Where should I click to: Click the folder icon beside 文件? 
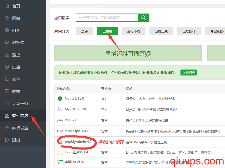coord(7,79)
